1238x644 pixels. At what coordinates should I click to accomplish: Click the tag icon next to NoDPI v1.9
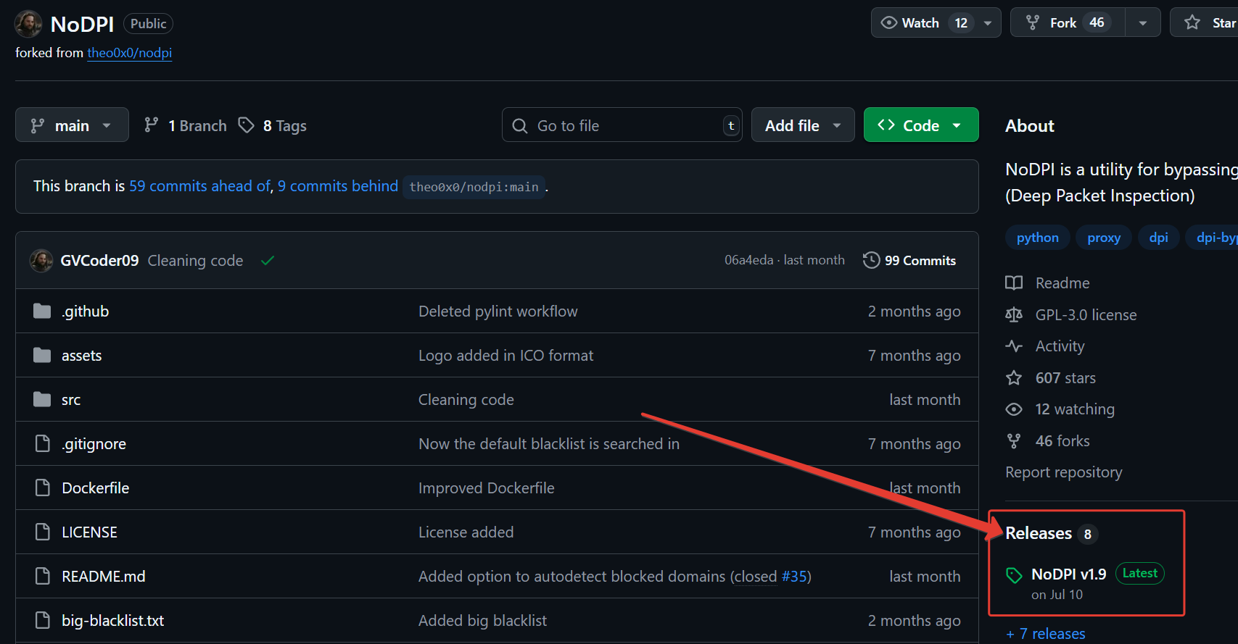tap(1014, 575)
